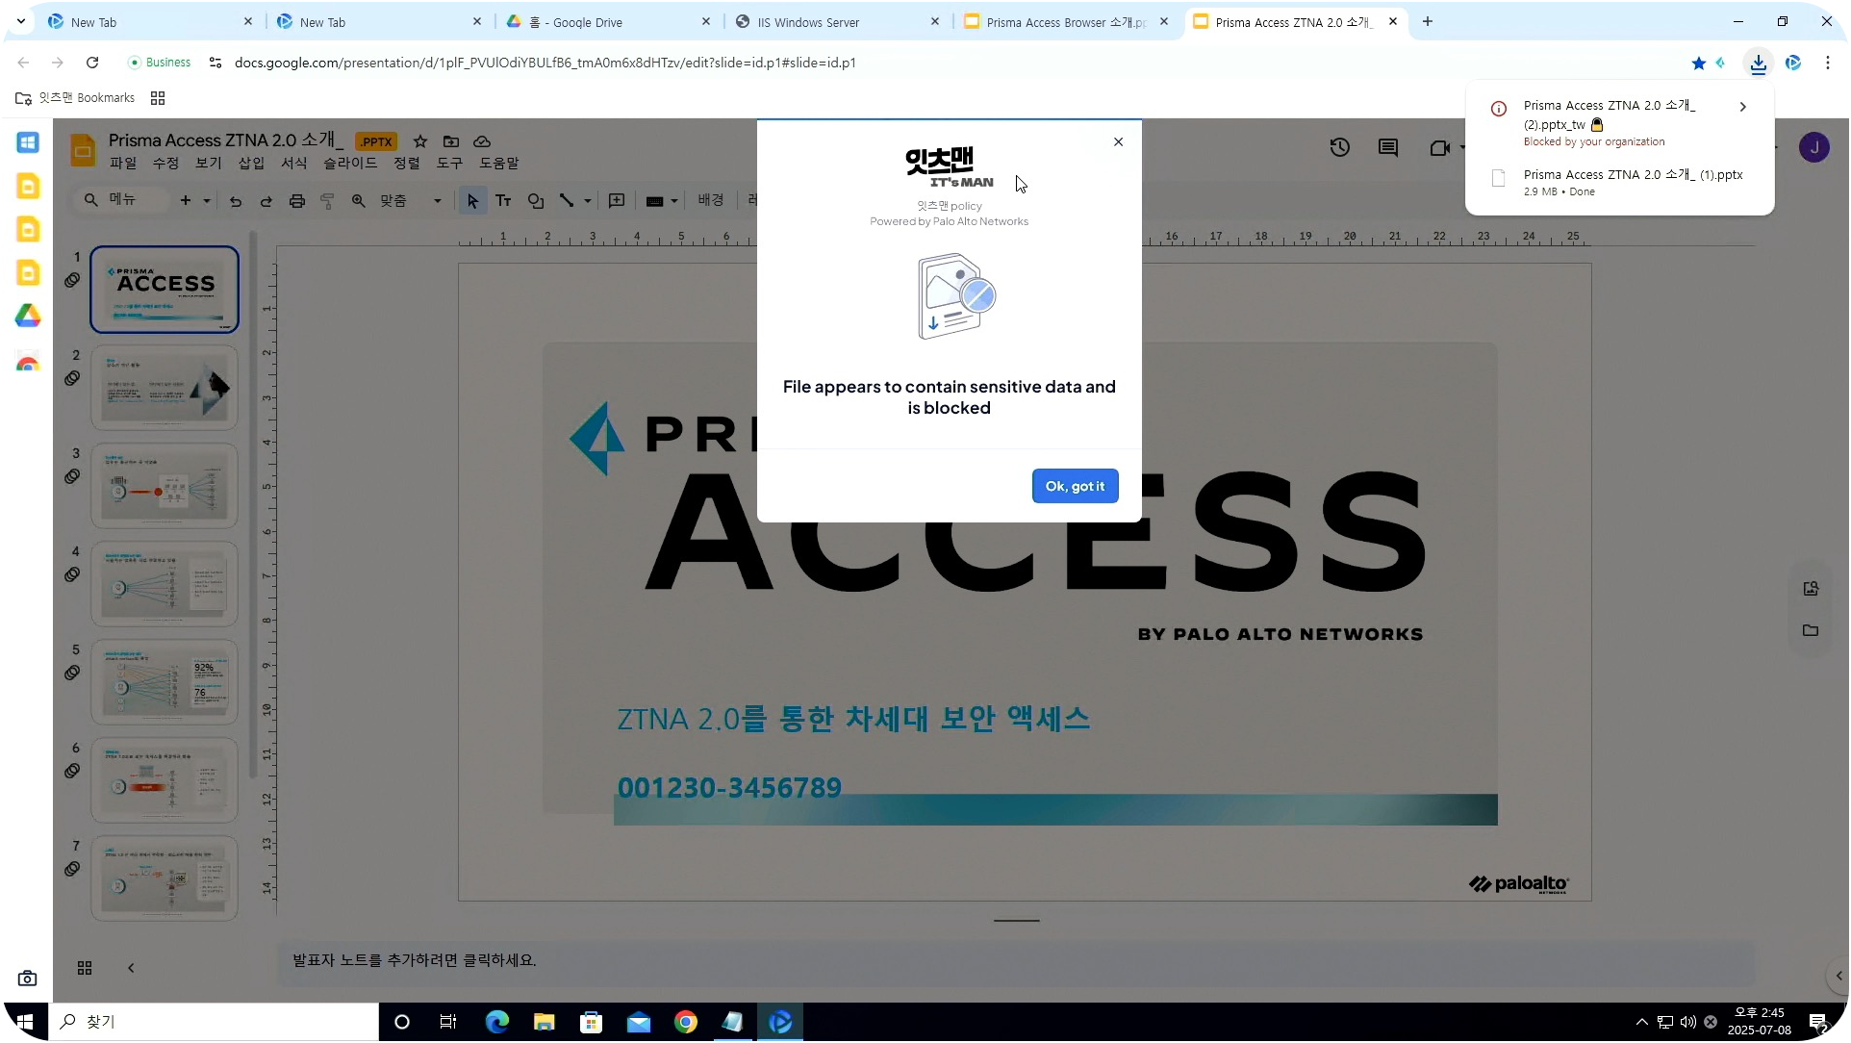Choose the line tool

(567, 200)
